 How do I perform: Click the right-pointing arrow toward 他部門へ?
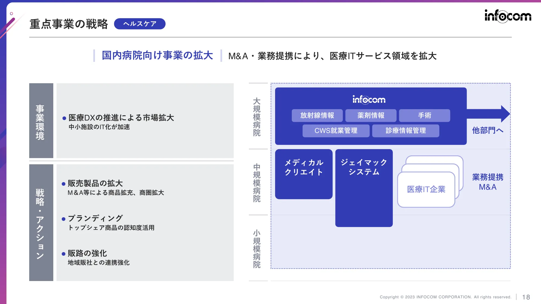click(488, 114)
